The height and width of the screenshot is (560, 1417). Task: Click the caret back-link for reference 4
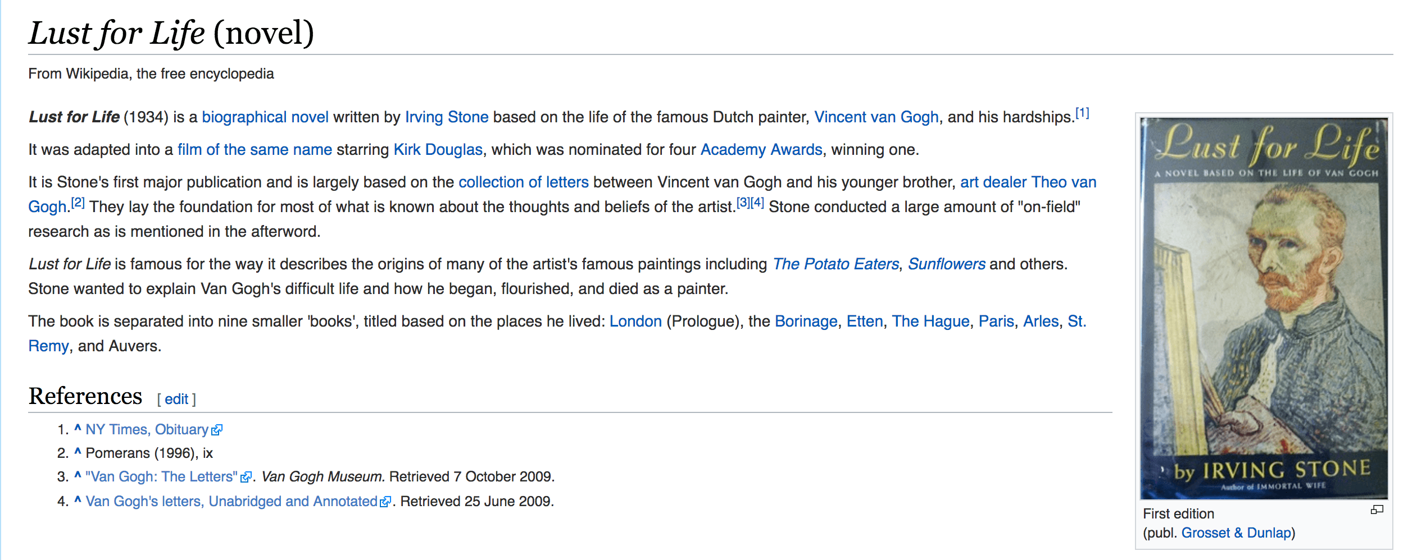point(78,501)
